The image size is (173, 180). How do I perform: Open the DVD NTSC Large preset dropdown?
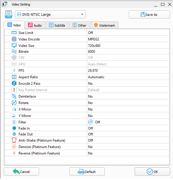pos(50,14)
